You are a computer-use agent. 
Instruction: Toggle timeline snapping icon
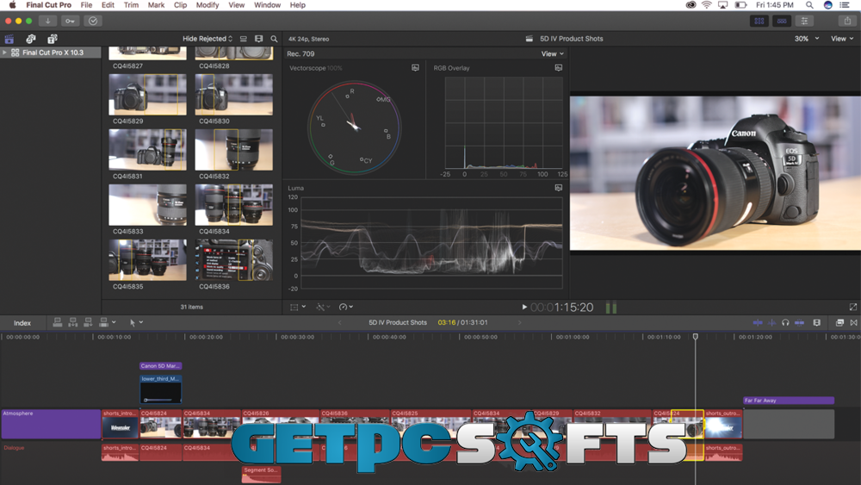click(800, 322)
